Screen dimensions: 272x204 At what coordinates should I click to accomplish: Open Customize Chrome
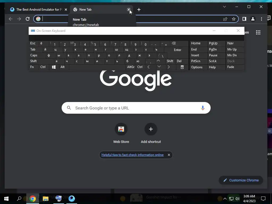click(x=241, y=180)
